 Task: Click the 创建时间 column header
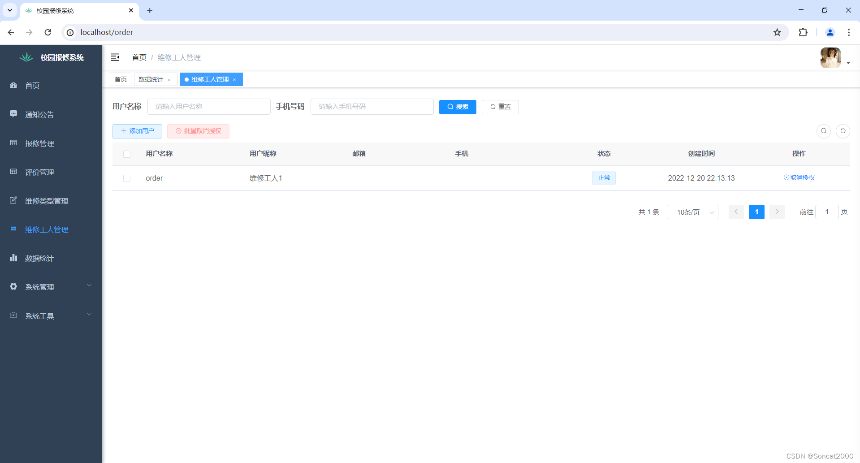701,154
